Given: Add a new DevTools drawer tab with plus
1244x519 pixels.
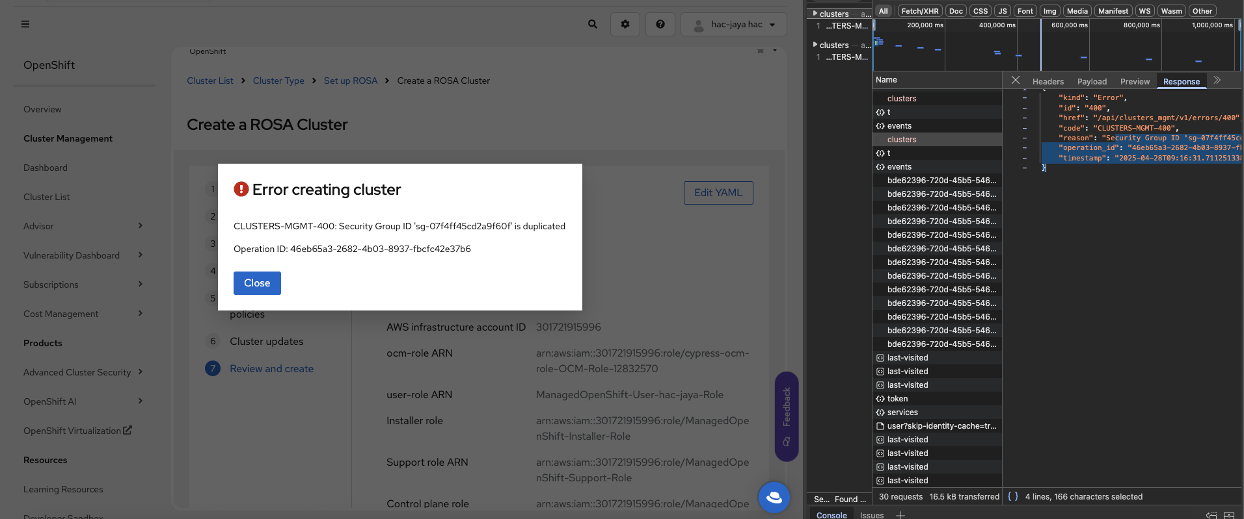Looking at the screenshot, I should (900, 515).
